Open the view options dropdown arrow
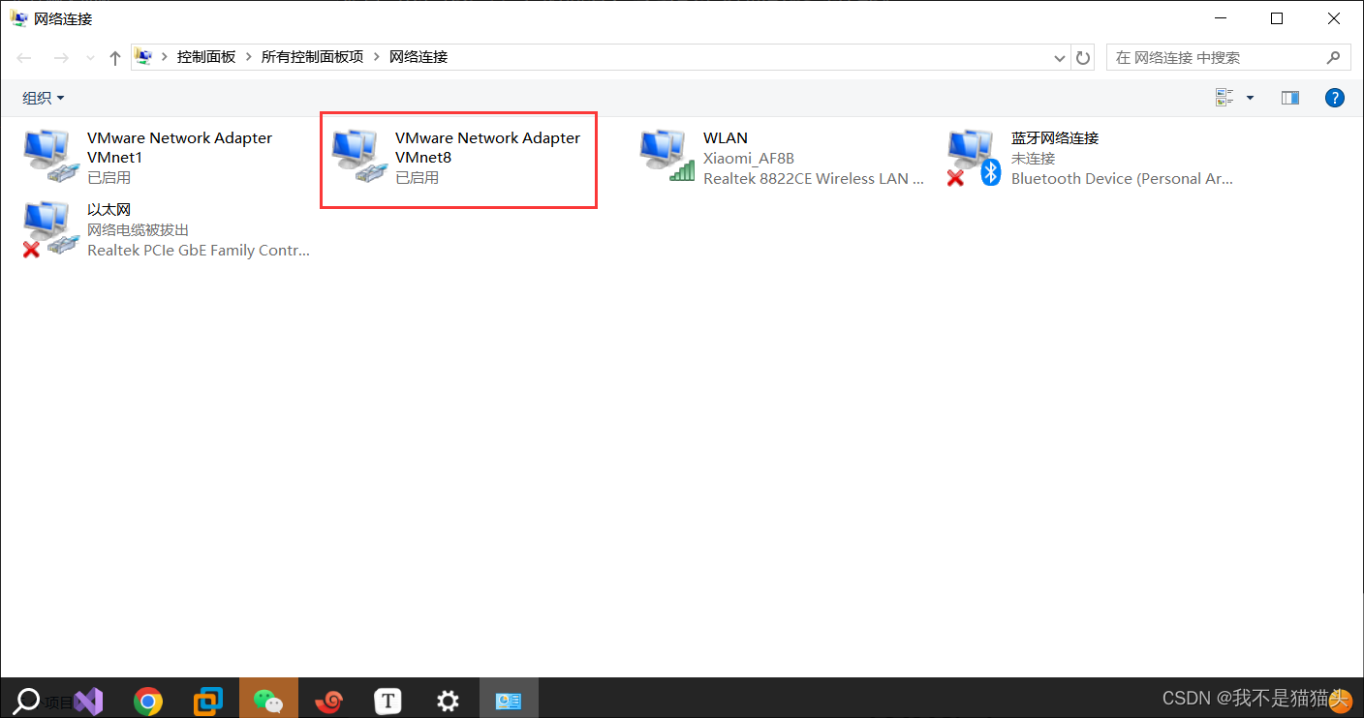 click(1250, 98)
